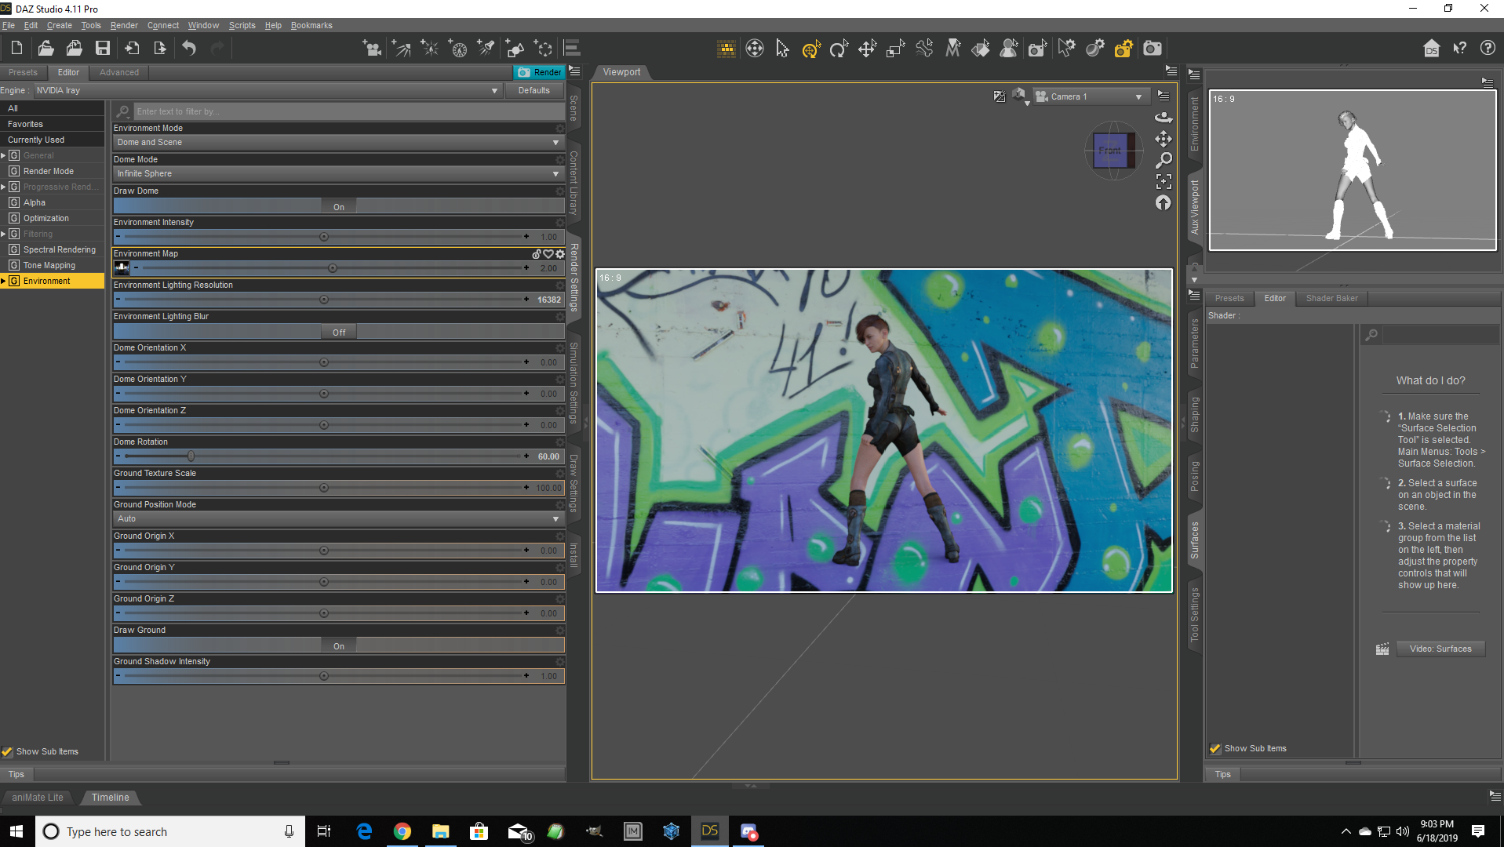Click the Environment Intensity slider
Image resolution: width=1504 pixels, height=847 pixels.
click(323, 237)
